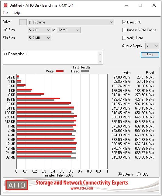
Task: Click the 680.39 MB/s write value
Action: click(121, 117)
